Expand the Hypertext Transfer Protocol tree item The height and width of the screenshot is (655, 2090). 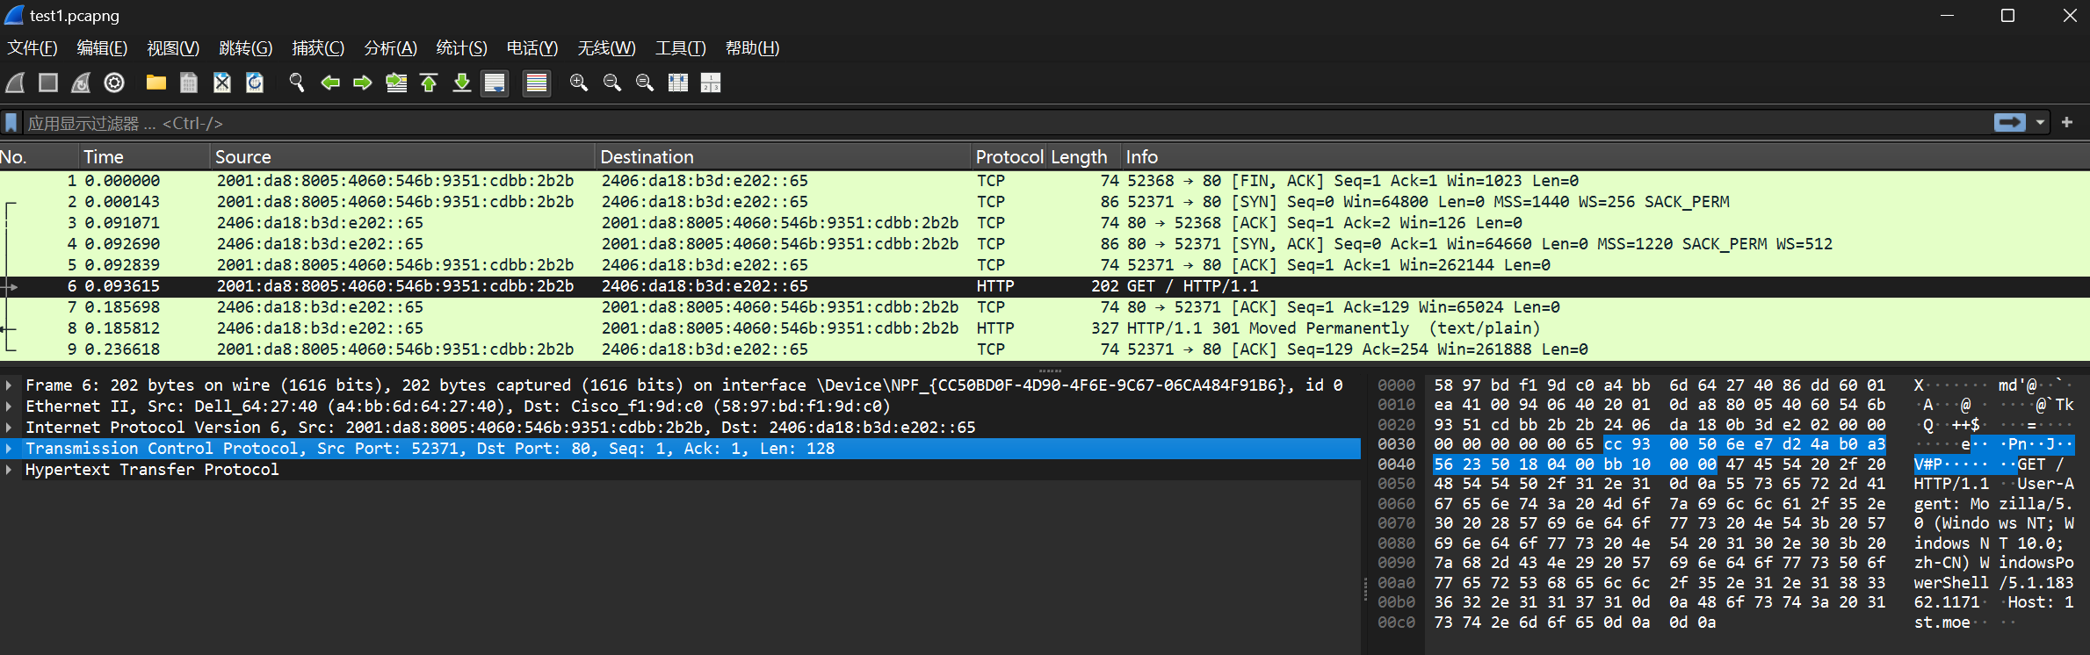click(9, 470)
